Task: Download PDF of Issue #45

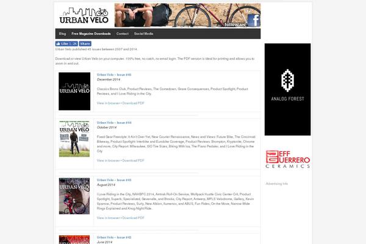Action: tap(133, 103)
